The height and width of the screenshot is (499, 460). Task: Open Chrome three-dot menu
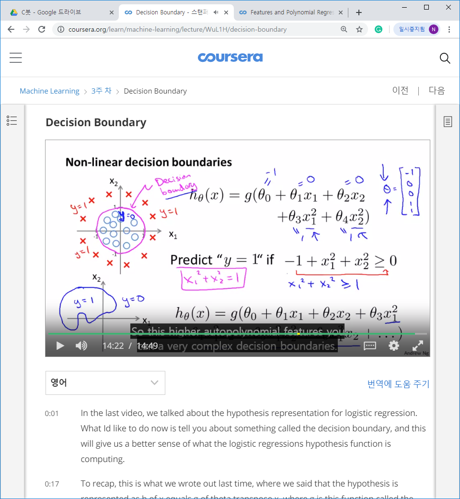tap(449, 29)
